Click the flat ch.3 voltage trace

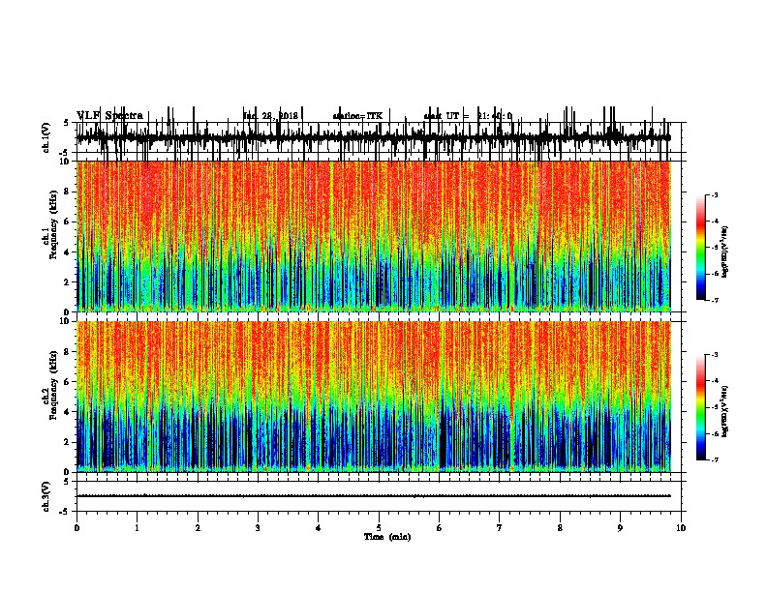373,496
